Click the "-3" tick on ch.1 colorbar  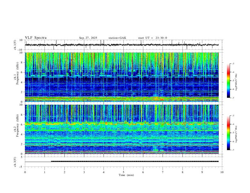coord(233,63)
